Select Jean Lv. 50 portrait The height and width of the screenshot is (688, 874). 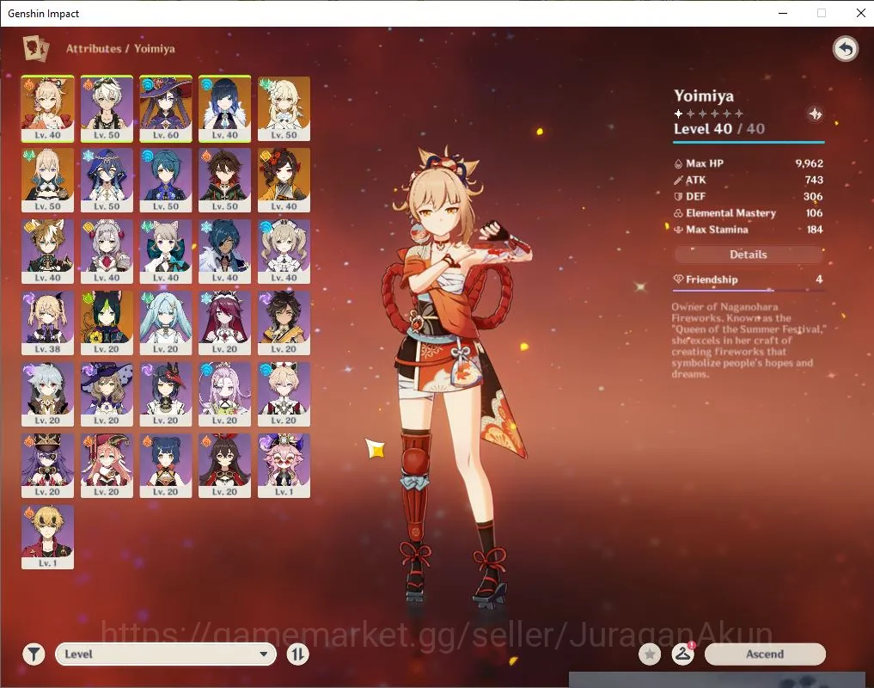[x=47, y=181]
